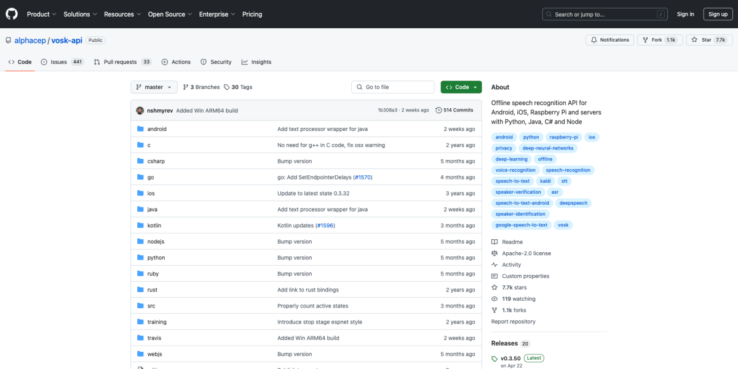Click the Notifications bell button
This screenshot has height=369, width=738.
click(610, 40)
